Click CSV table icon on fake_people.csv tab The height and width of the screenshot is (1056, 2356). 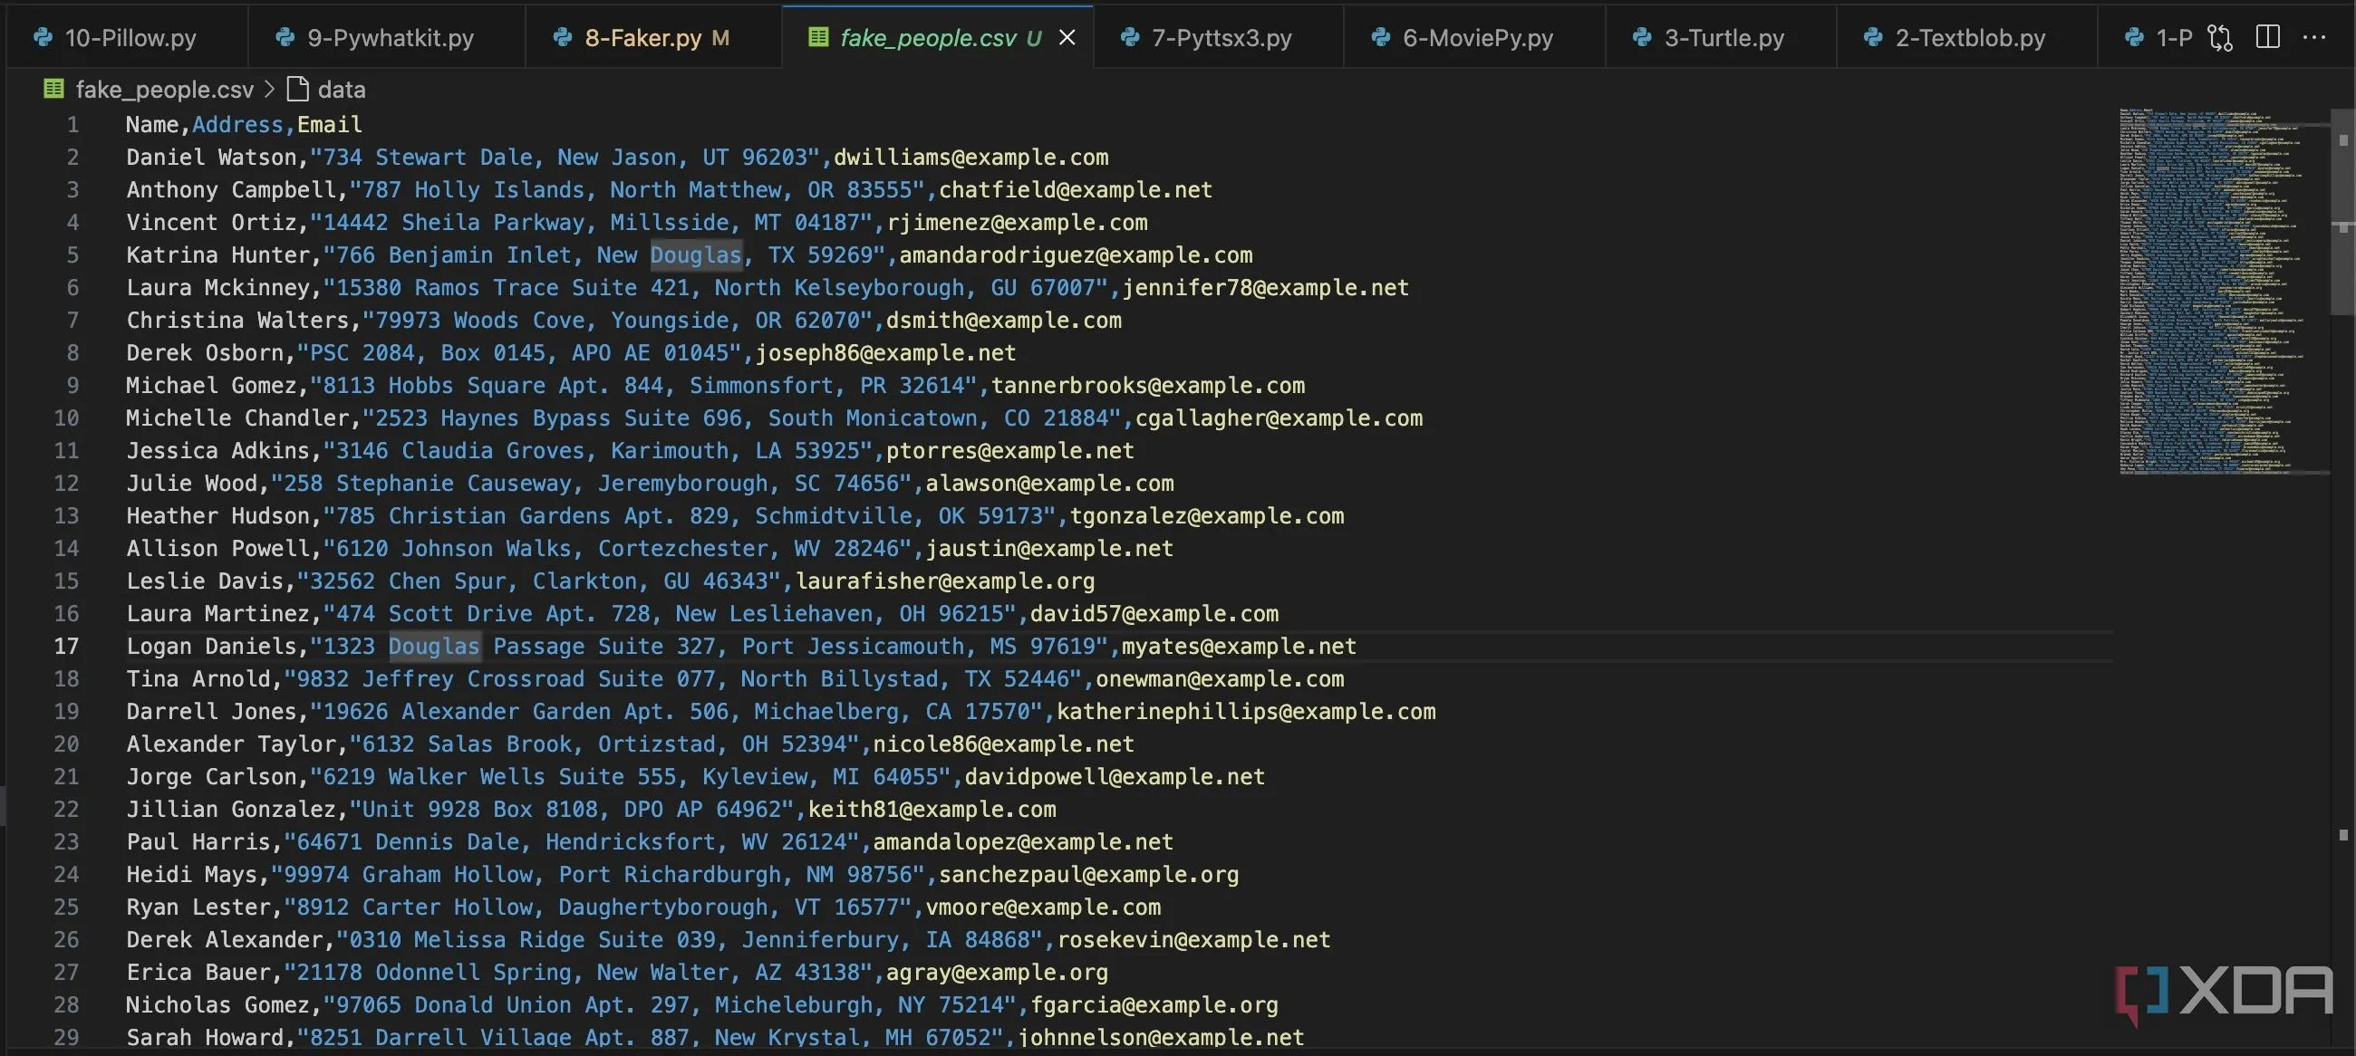[x=818, y=37]
